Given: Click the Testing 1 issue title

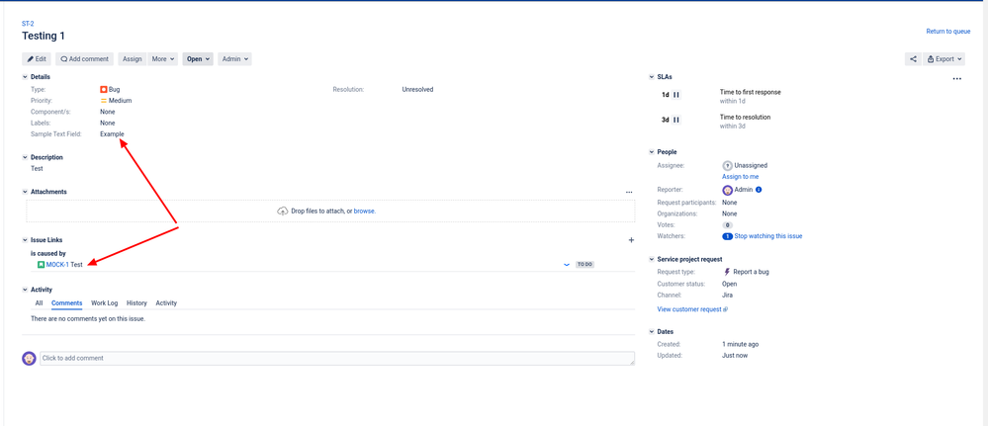Looking at the screenshot, I should pyautogui.click(x=44, y=36).
